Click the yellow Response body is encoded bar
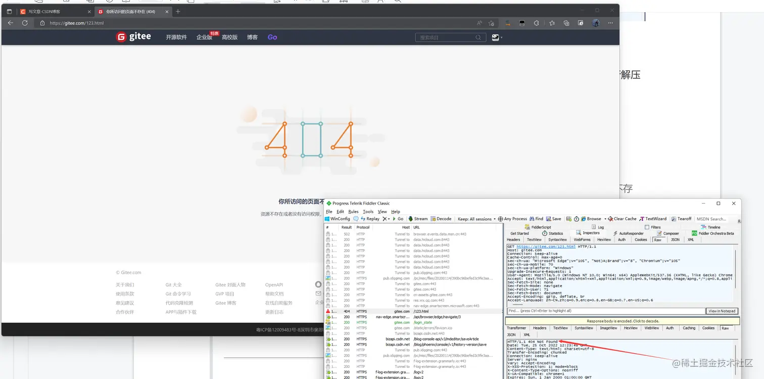Screen dimensions: 764x379 point(623,321)
